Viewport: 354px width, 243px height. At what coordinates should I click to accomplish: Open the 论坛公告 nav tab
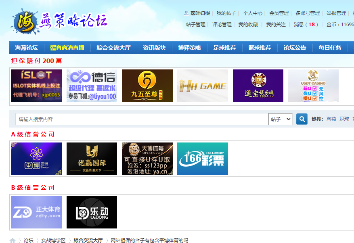(295, 48)
